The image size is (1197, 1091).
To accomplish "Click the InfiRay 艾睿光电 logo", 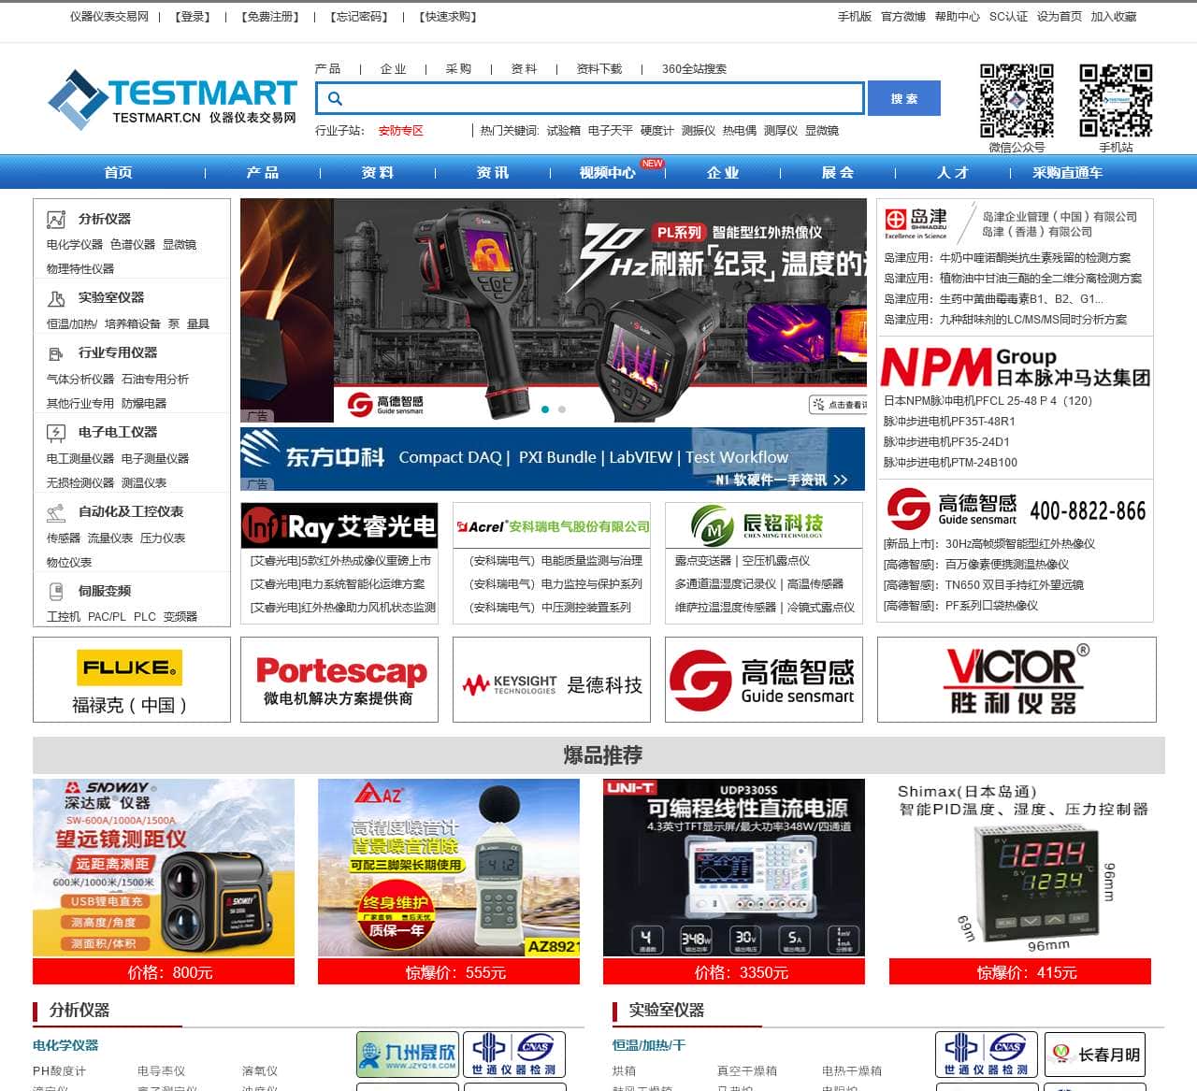I will (x=339, y=526).
